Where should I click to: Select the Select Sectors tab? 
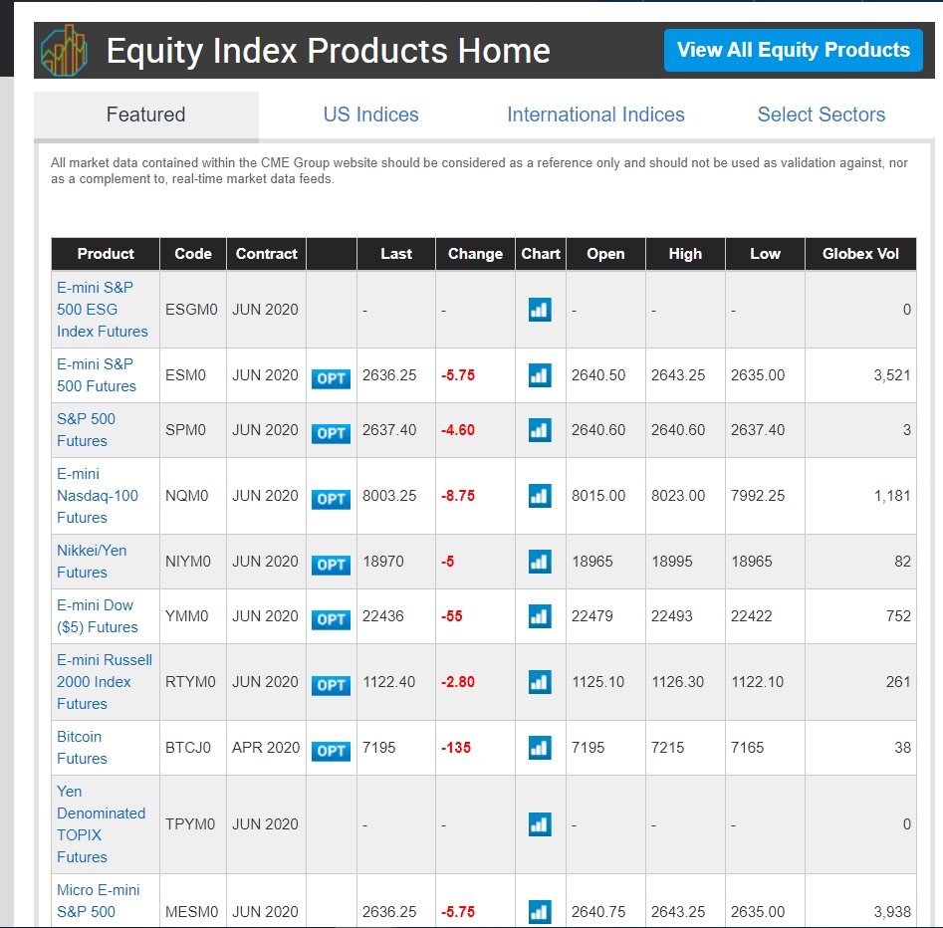[821, 115]
